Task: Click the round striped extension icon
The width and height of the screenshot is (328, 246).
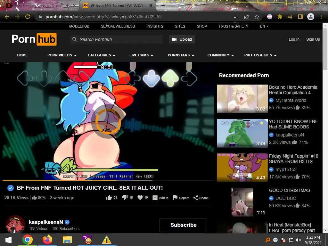Action: (x=270, y=17)
